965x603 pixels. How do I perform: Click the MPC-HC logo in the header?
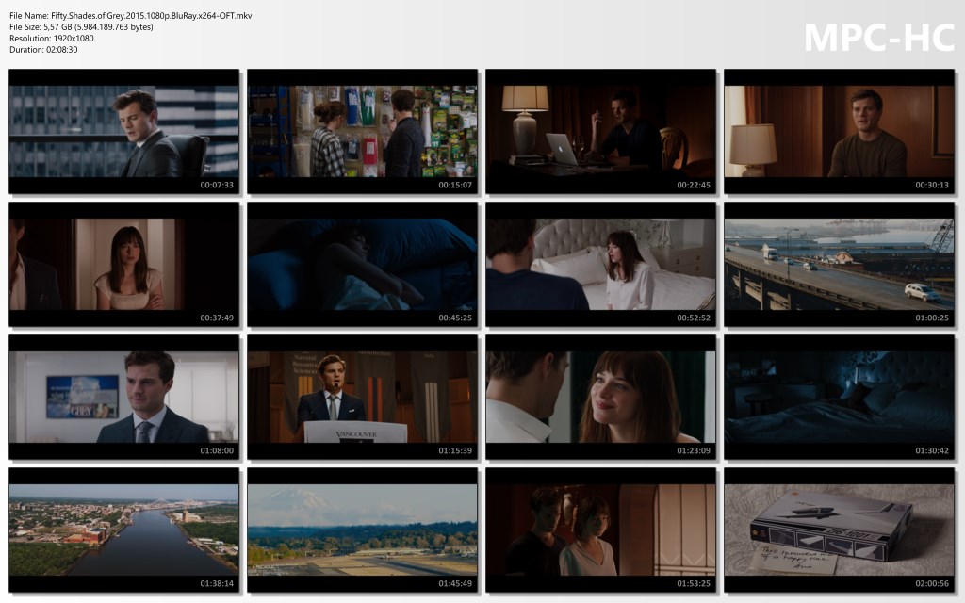click(x=878, y=38)
